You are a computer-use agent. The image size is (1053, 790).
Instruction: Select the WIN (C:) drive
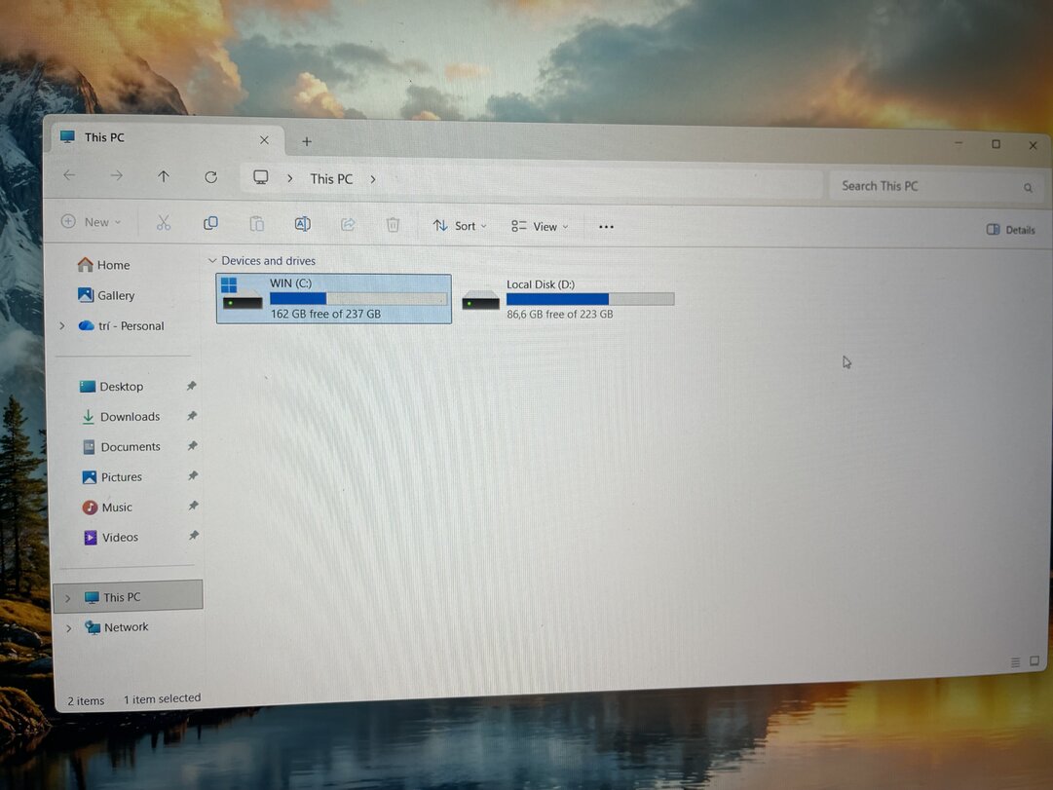click(x=334, y=299)
